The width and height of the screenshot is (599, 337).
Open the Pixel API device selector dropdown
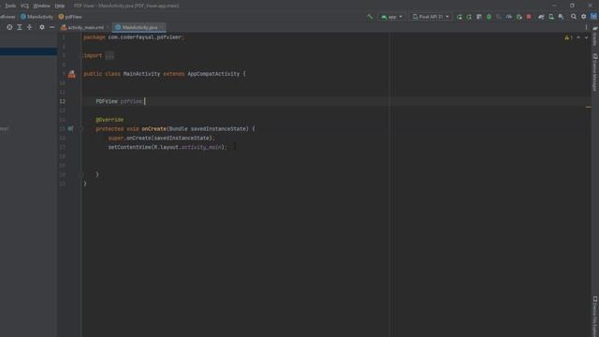(x=431, y=17)
